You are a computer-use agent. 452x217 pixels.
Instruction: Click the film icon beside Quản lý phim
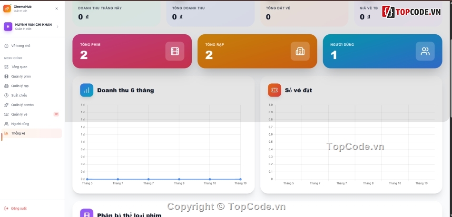click(6, 76)
